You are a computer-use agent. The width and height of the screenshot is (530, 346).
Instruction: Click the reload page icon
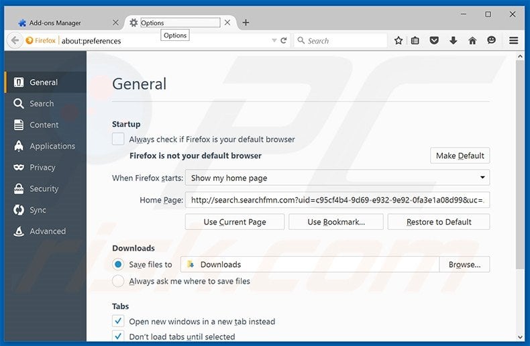click(284, 40)
